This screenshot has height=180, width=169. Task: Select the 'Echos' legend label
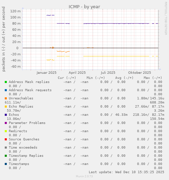[x=14, y=115]
